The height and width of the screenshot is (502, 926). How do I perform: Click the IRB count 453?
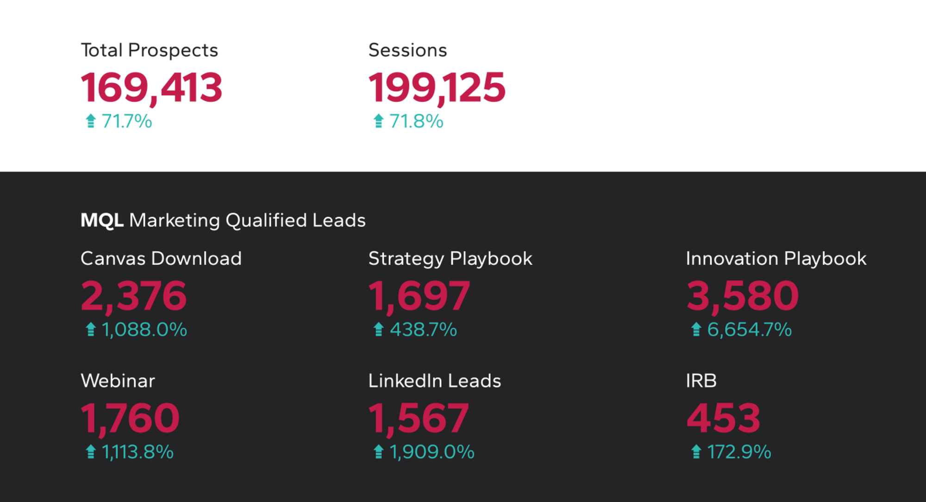pyautogui.click(x=723, y=418)
